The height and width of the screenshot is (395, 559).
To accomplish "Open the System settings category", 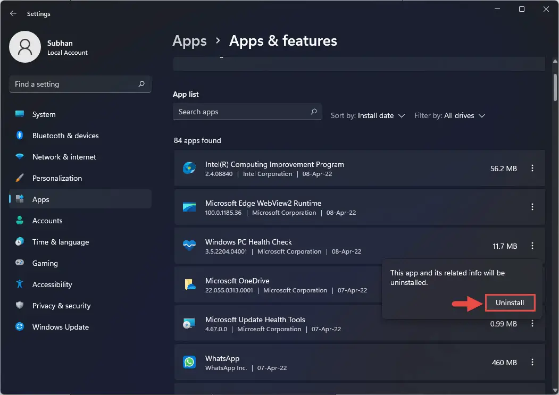I will tap(80, 114).
